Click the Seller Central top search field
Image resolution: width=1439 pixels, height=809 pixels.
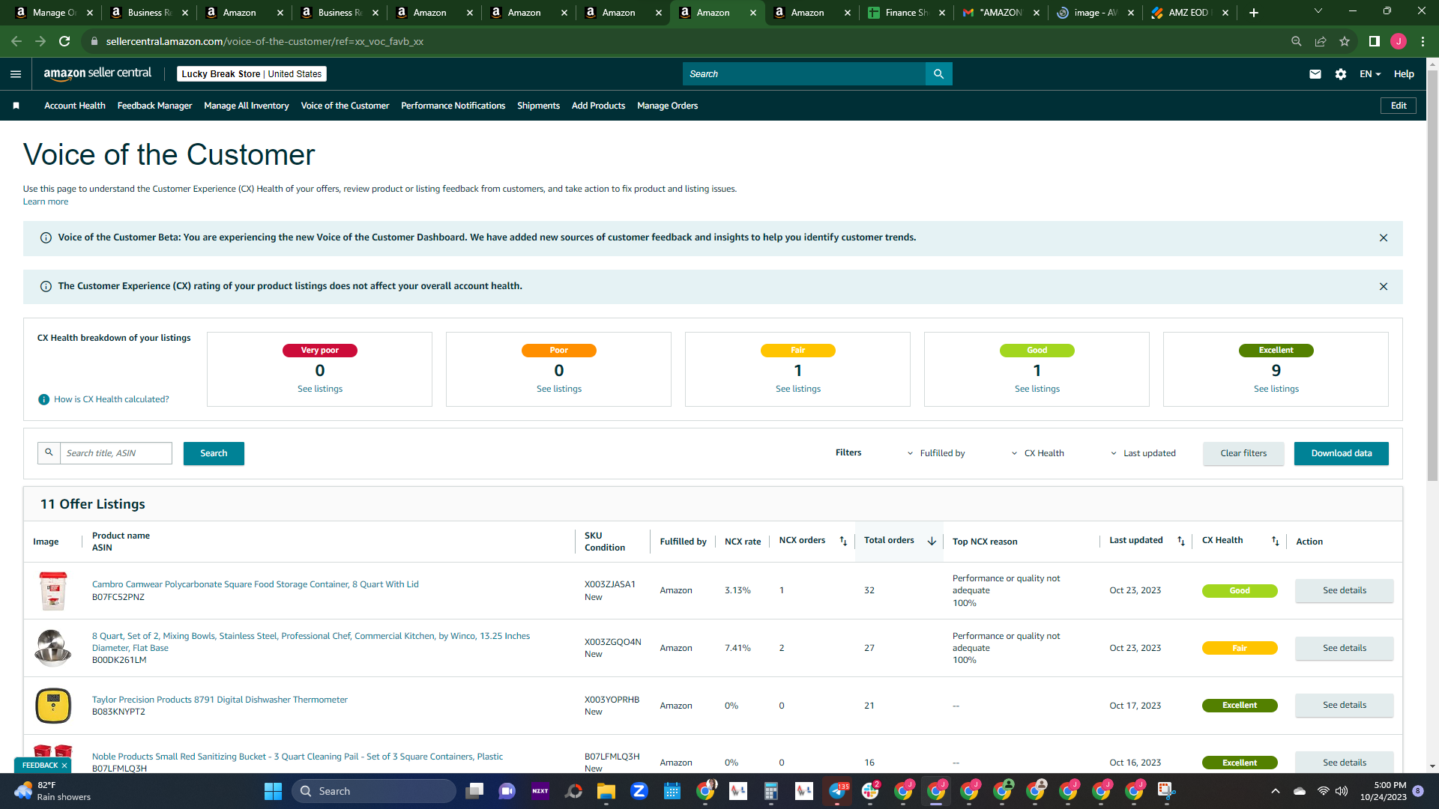[x=804, y=74]
